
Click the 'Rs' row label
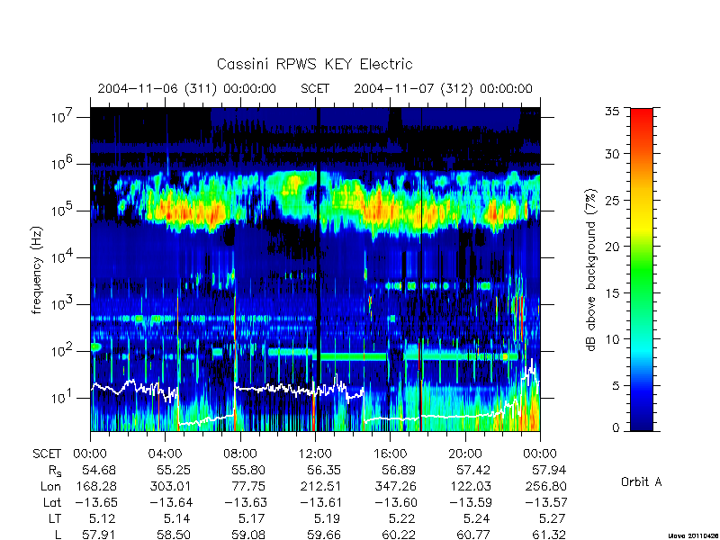55,471
